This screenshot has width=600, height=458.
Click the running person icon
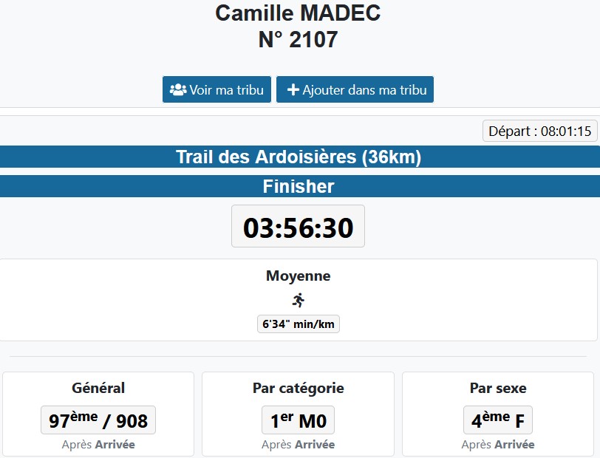click(299, 300)
